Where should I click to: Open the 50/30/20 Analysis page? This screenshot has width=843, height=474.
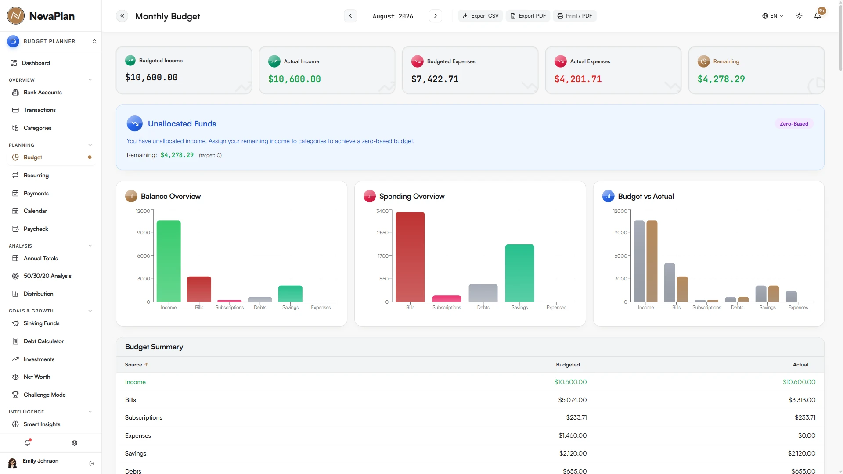[51, 276]
